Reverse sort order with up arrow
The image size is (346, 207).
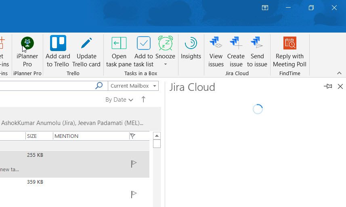[x=143, y=100]
